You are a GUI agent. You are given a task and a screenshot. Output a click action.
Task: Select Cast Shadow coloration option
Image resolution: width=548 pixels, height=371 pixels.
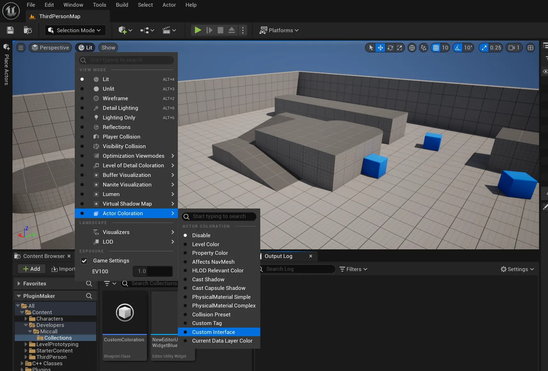[x=219, y=279]
